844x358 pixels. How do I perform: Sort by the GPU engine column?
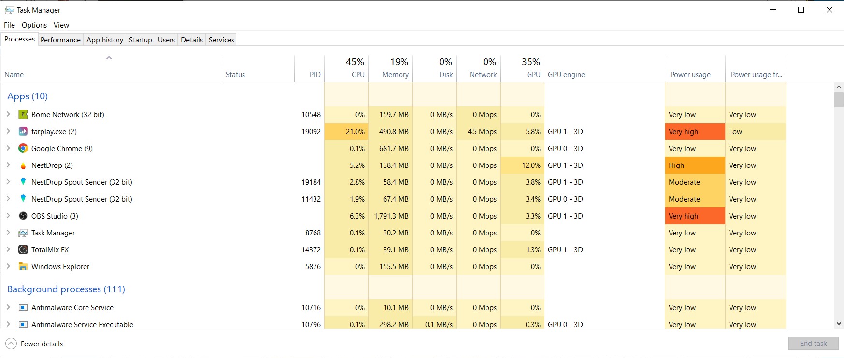coord(604,69)
